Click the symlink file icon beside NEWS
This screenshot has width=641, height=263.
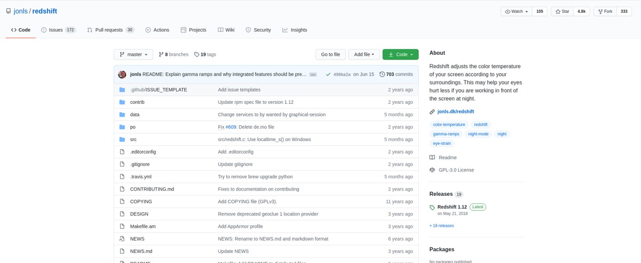[122, 239]
